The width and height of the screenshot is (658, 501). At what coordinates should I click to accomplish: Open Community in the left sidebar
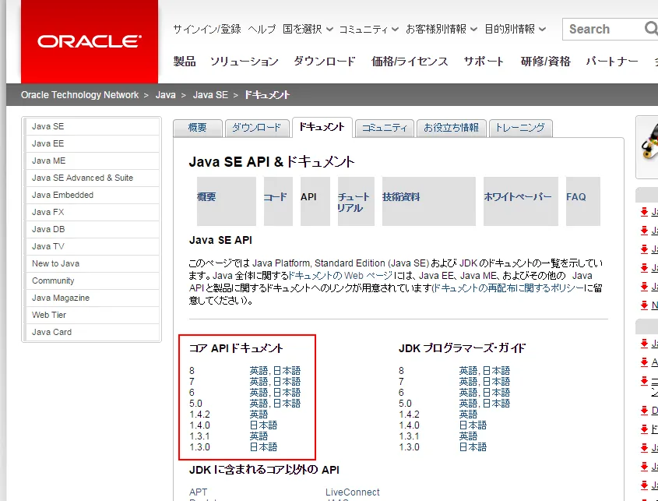pyautogui.click(x=92, y=281)
